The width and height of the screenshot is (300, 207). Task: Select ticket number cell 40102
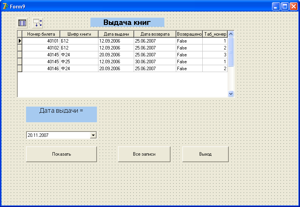(x=41, y=48)
